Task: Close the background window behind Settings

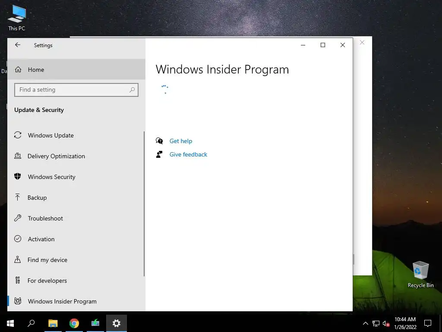Action: [x=362, y=42]
